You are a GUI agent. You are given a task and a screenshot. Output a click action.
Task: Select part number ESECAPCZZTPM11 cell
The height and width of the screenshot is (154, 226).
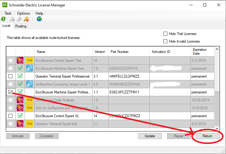click(x=129, y=92)
